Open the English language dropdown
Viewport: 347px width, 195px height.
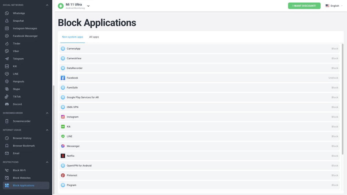[x=334, y=5]
